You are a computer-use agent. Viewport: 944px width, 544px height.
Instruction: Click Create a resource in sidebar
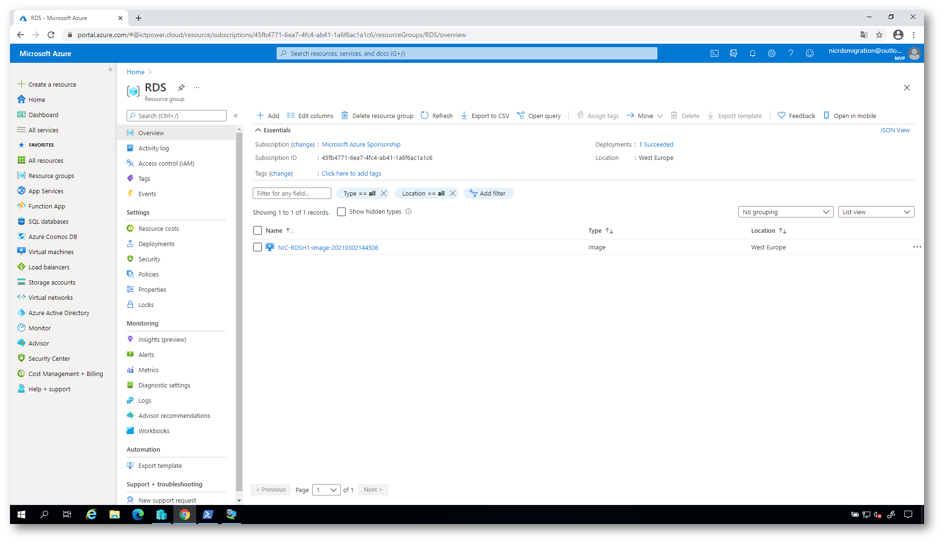pyautogui.click(x=52, y=84)
